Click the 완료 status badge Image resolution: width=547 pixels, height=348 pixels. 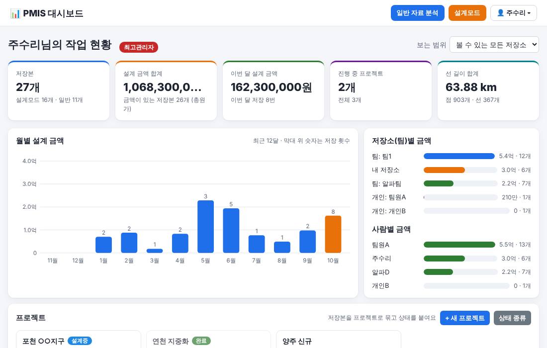pyautogui.click(x=201, y=341)
